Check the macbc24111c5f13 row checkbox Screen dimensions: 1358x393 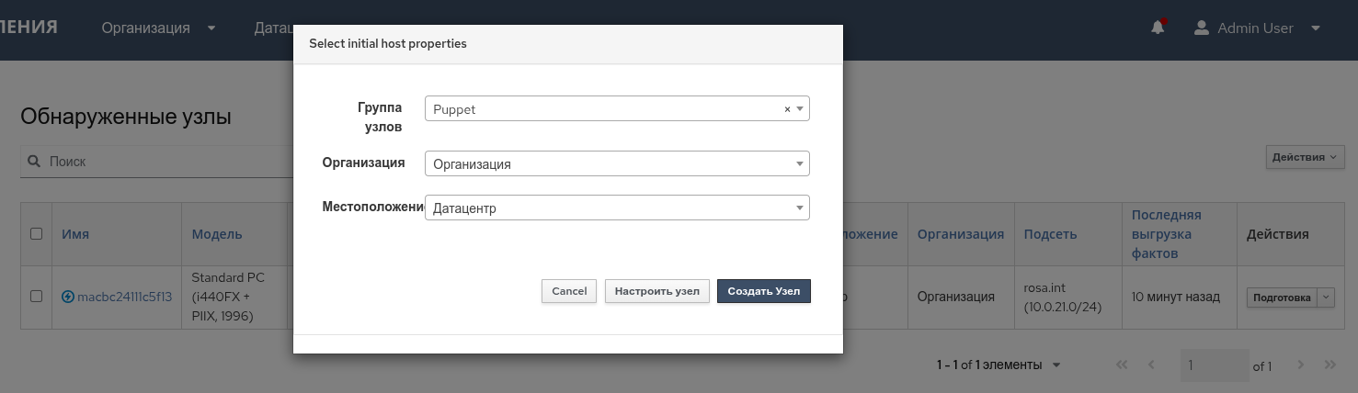tap(37, 296)
